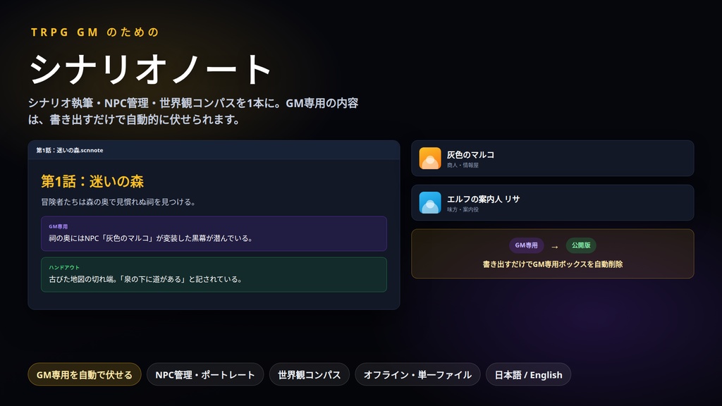Select the 第1話：迷いの森.scnnote file tab
The image size is (722, 406).
pos(70,150)
